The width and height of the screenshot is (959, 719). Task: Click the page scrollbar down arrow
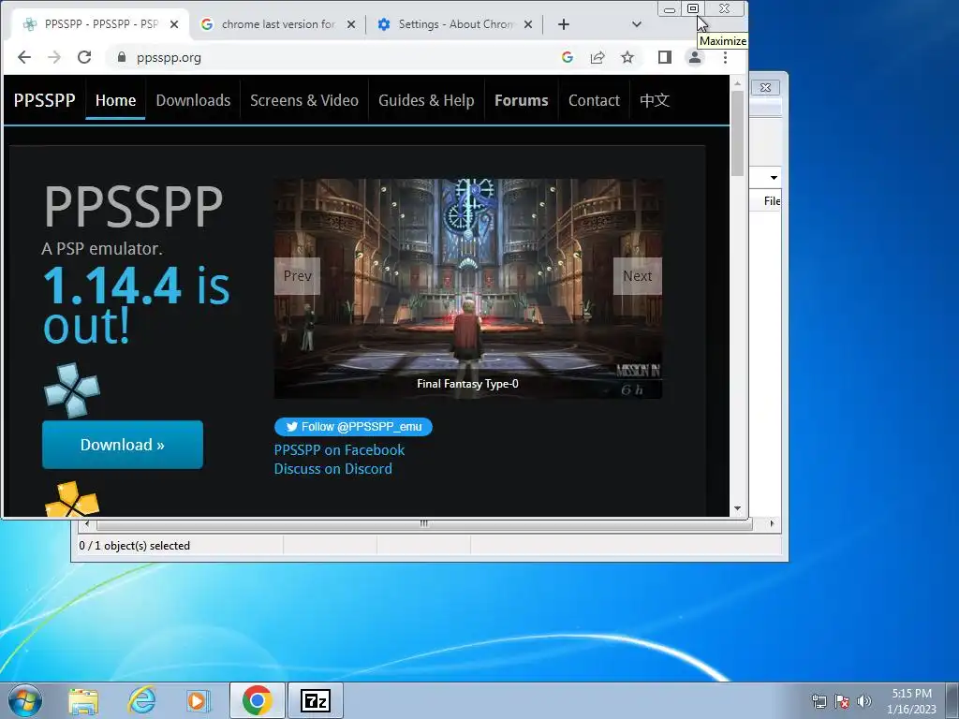point(738,508)
